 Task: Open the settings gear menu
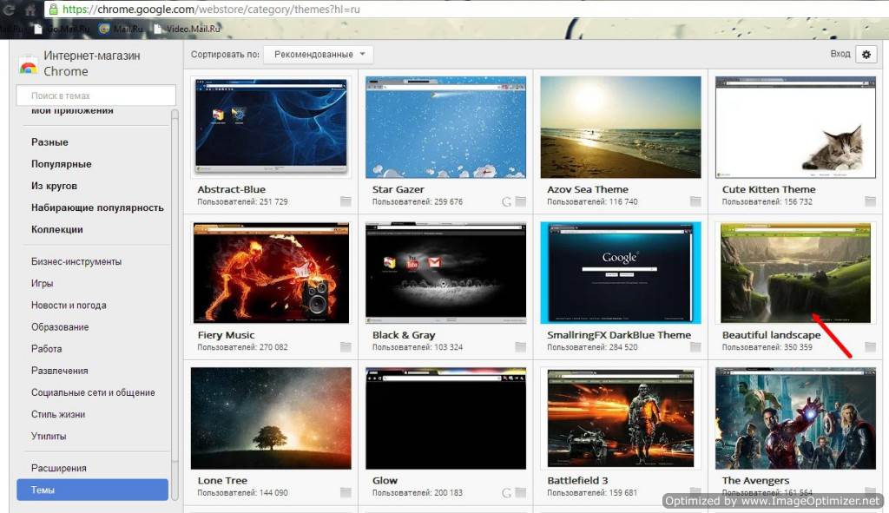(x=866, y=55)
